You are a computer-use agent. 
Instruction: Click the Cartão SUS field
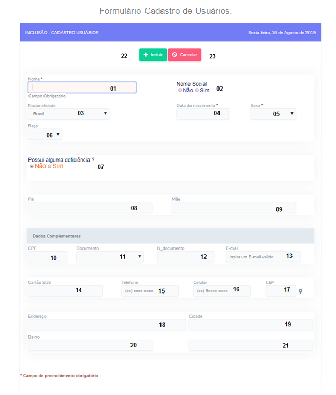coord(65,291)
